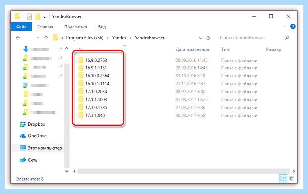Open Dropbox in the navigation pane
Image resolution: width=308 pixels, height=194 pixels.
click(37, 124)
